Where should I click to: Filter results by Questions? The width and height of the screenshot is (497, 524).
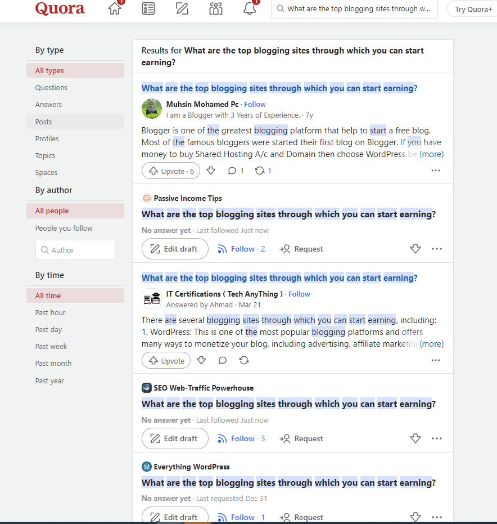(75, 88)
